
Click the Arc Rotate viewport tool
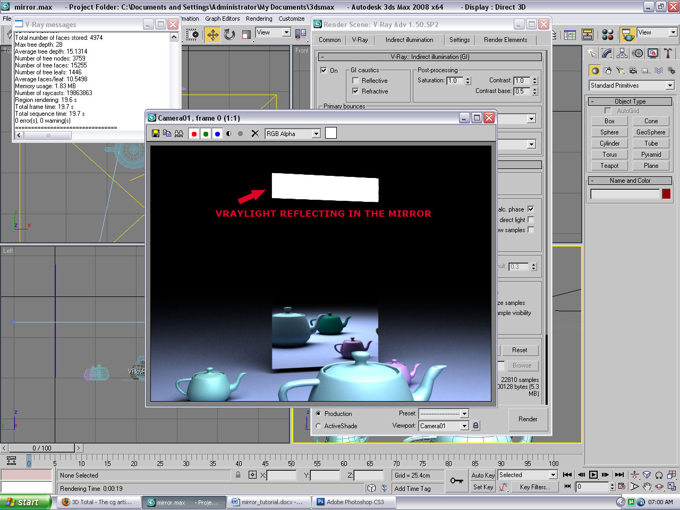[659, 486]
